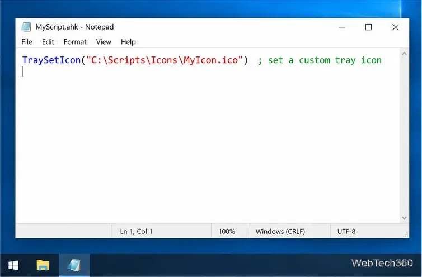
Task: Click the "C:\Scripts\Icons\MyIcon.ico" path string
Action: click(x=165, y=60)
